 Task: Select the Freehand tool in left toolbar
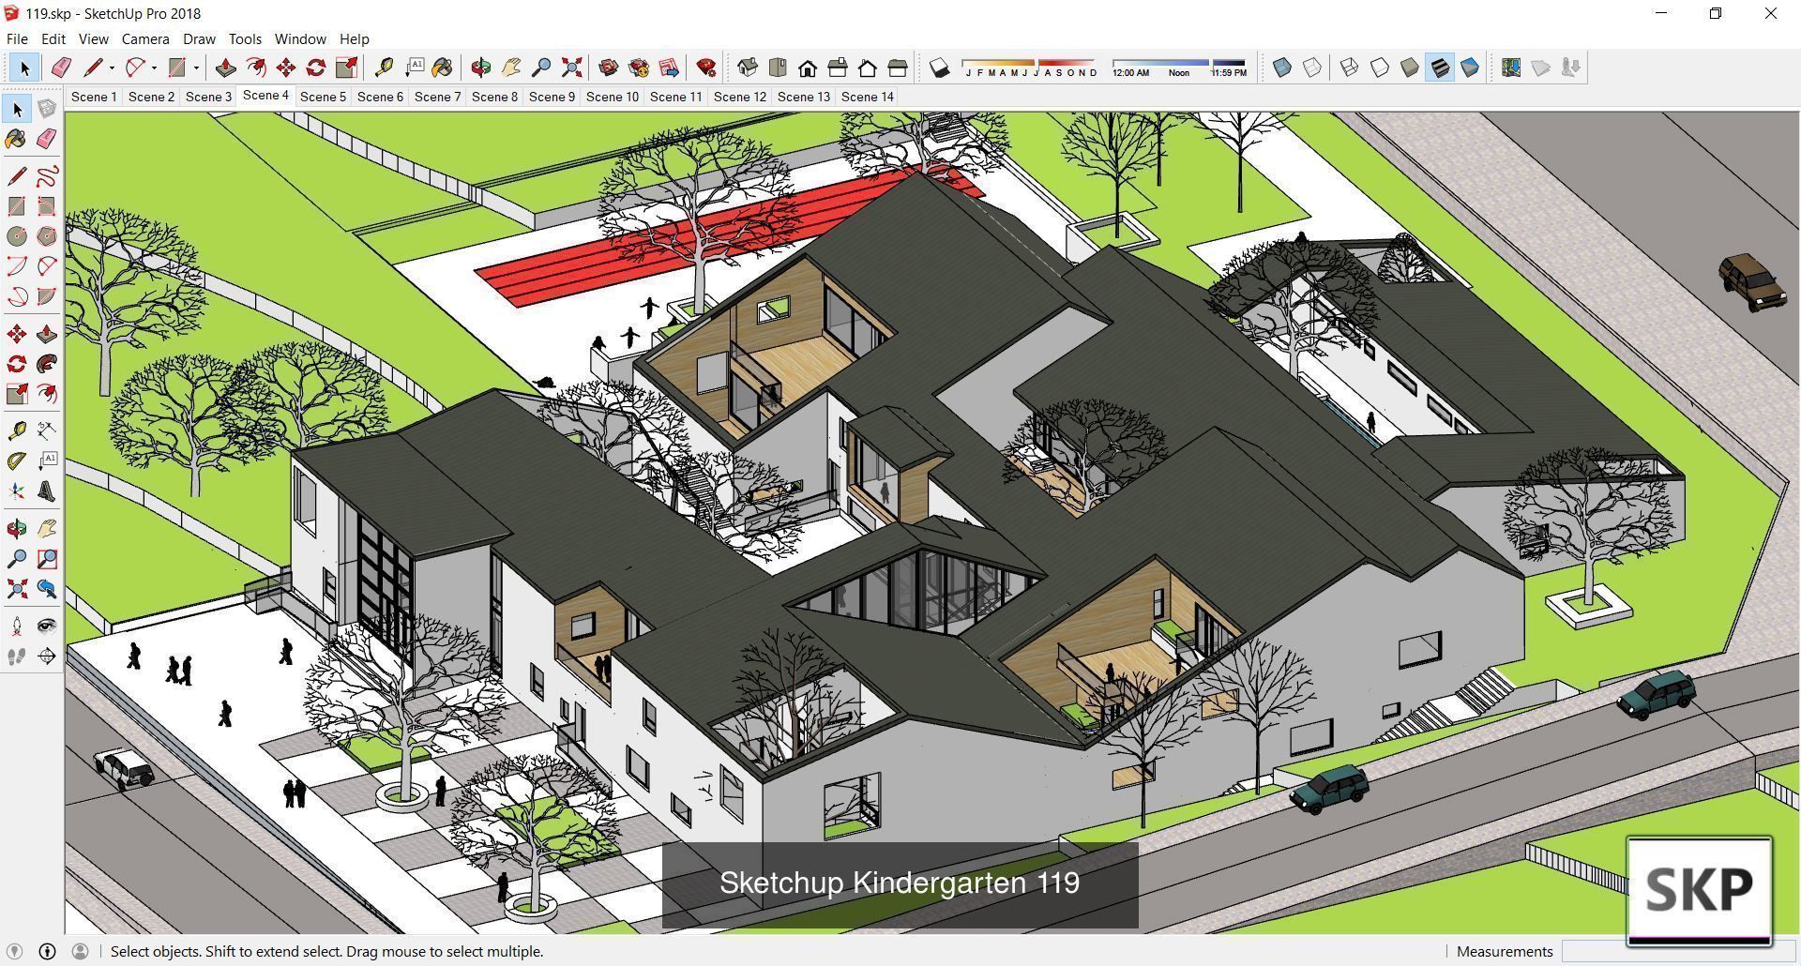46,176
